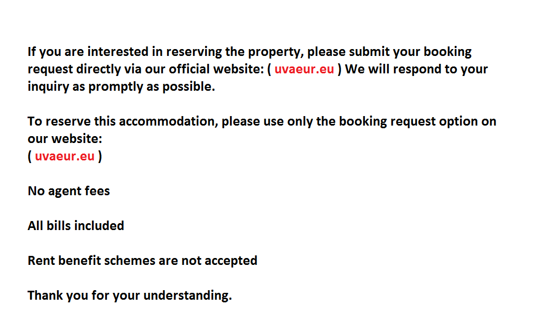
Task: Click the red uvaeur.eu link below "our website:"
Action: pos(65,156)
